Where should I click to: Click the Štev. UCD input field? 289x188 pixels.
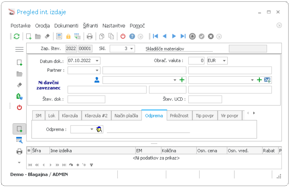(205, 99)
